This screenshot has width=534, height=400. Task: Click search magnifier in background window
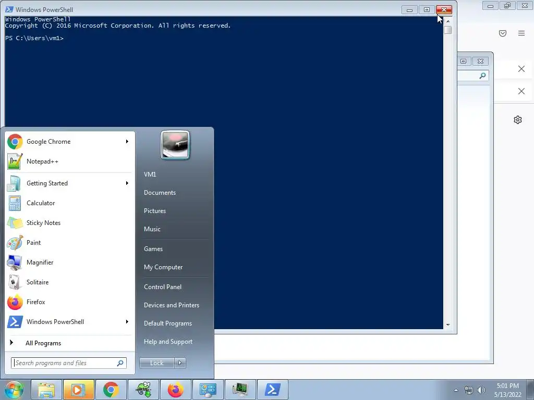[x=482, y=76]
